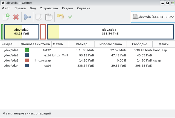Image resolution: width=175 pixels, height=118 pixels.
Task: Sort by the Размер column header
Action: (x=82, y=44)
